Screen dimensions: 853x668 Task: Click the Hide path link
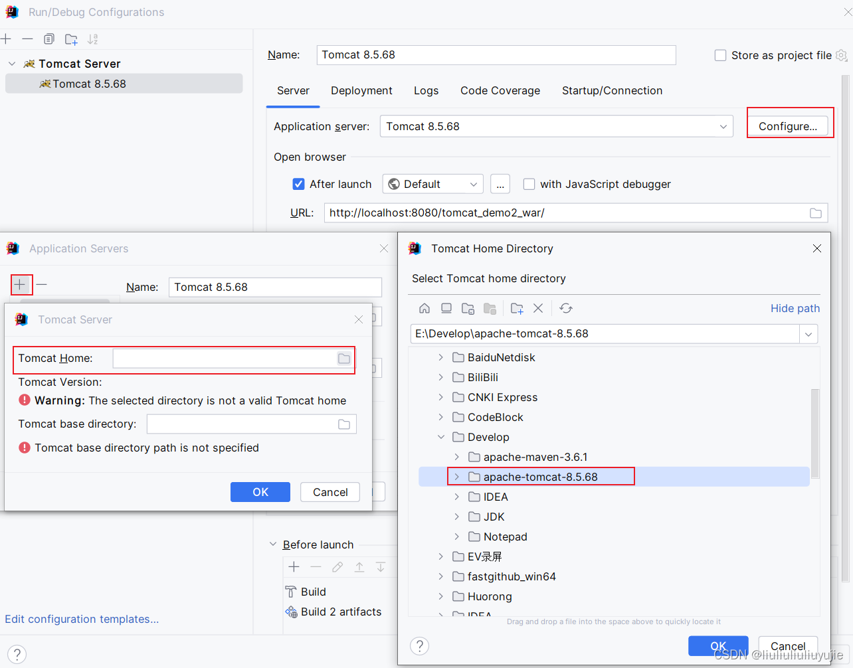[795, 308]
